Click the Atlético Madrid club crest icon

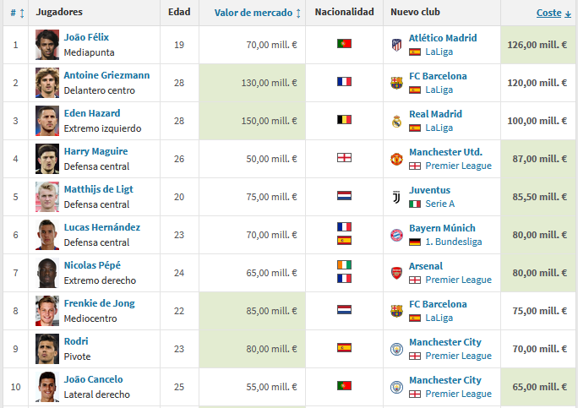[x=396, y=45]
